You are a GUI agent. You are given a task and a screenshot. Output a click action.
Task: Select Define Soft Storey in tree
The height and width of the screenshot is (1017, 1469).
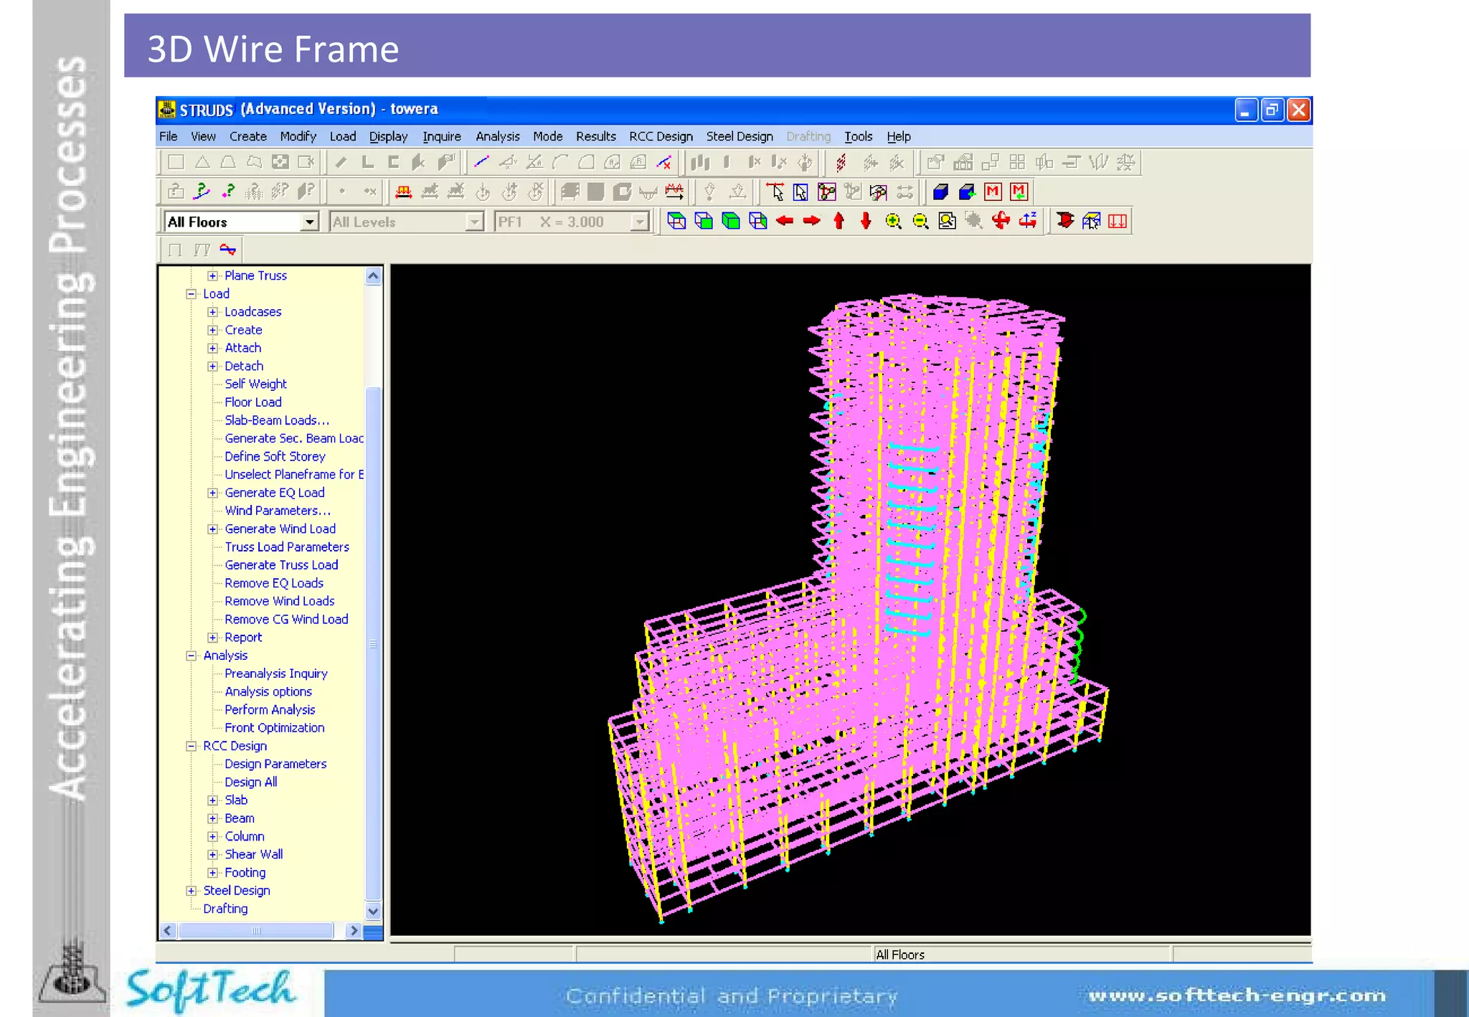click(275, 456)
